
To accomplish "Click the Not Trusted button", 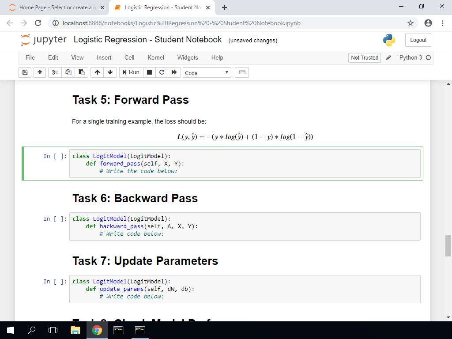I will click(365, 58).
